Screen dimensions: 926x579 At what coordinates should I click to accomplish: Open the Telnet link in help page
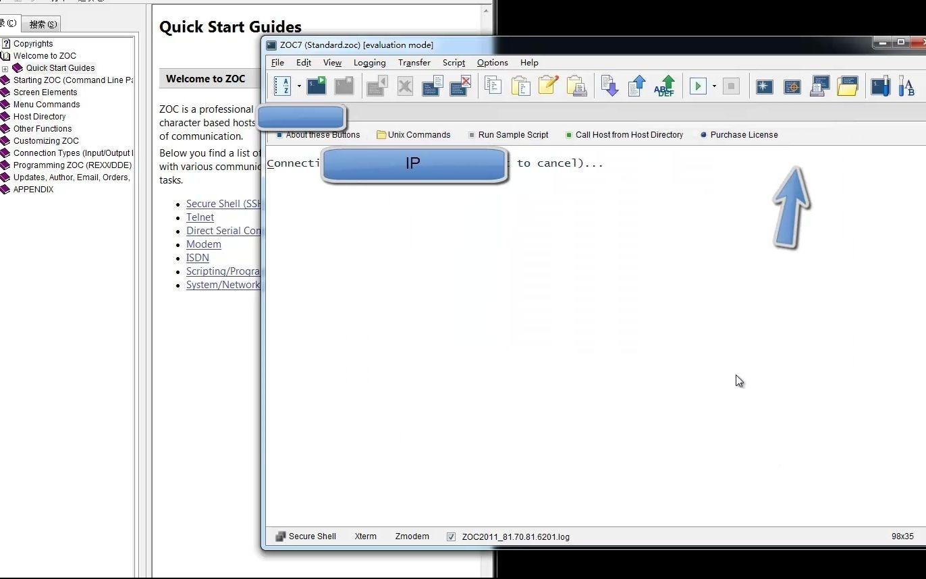coord(200,217)
